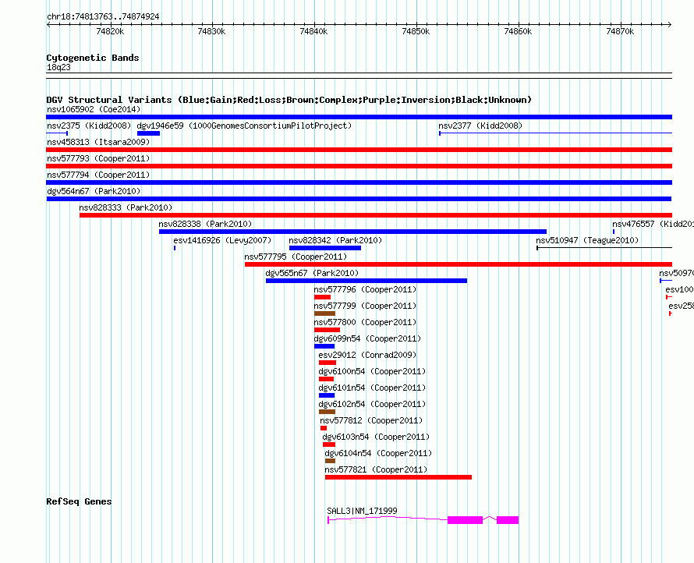Click the nsv577794 (Cooper2011) blue bar
The image size is (694, 563).
coord(359,182)
